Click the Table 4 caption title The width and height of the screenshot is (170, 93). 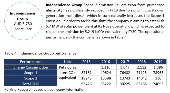tap(40, 53)
